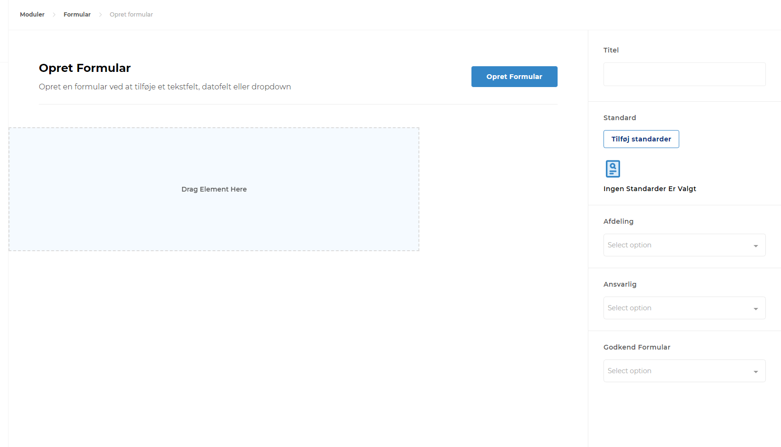Open the Godkend Formular select field
This screenshot has width=781, height=447.
[677, 371]
